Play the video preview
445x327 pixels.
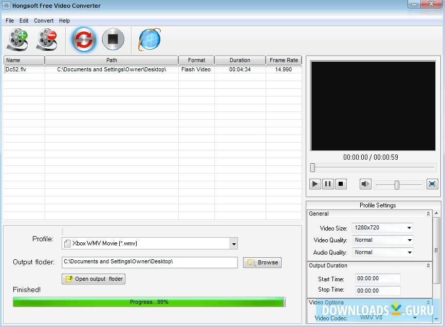[315, 184]
